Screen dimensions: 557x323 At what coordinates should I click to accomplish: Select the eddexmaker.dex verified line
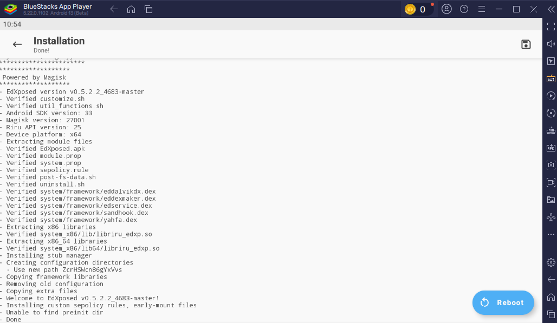78,198
